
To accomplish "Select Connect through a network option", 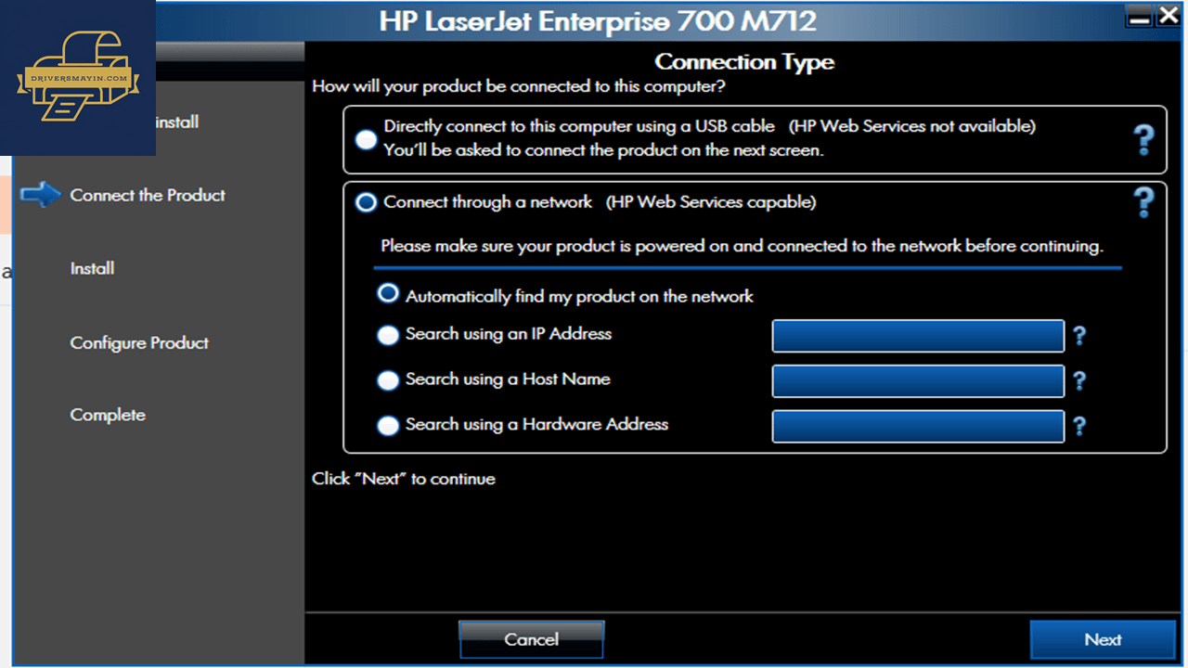I will tap(367, 202).
